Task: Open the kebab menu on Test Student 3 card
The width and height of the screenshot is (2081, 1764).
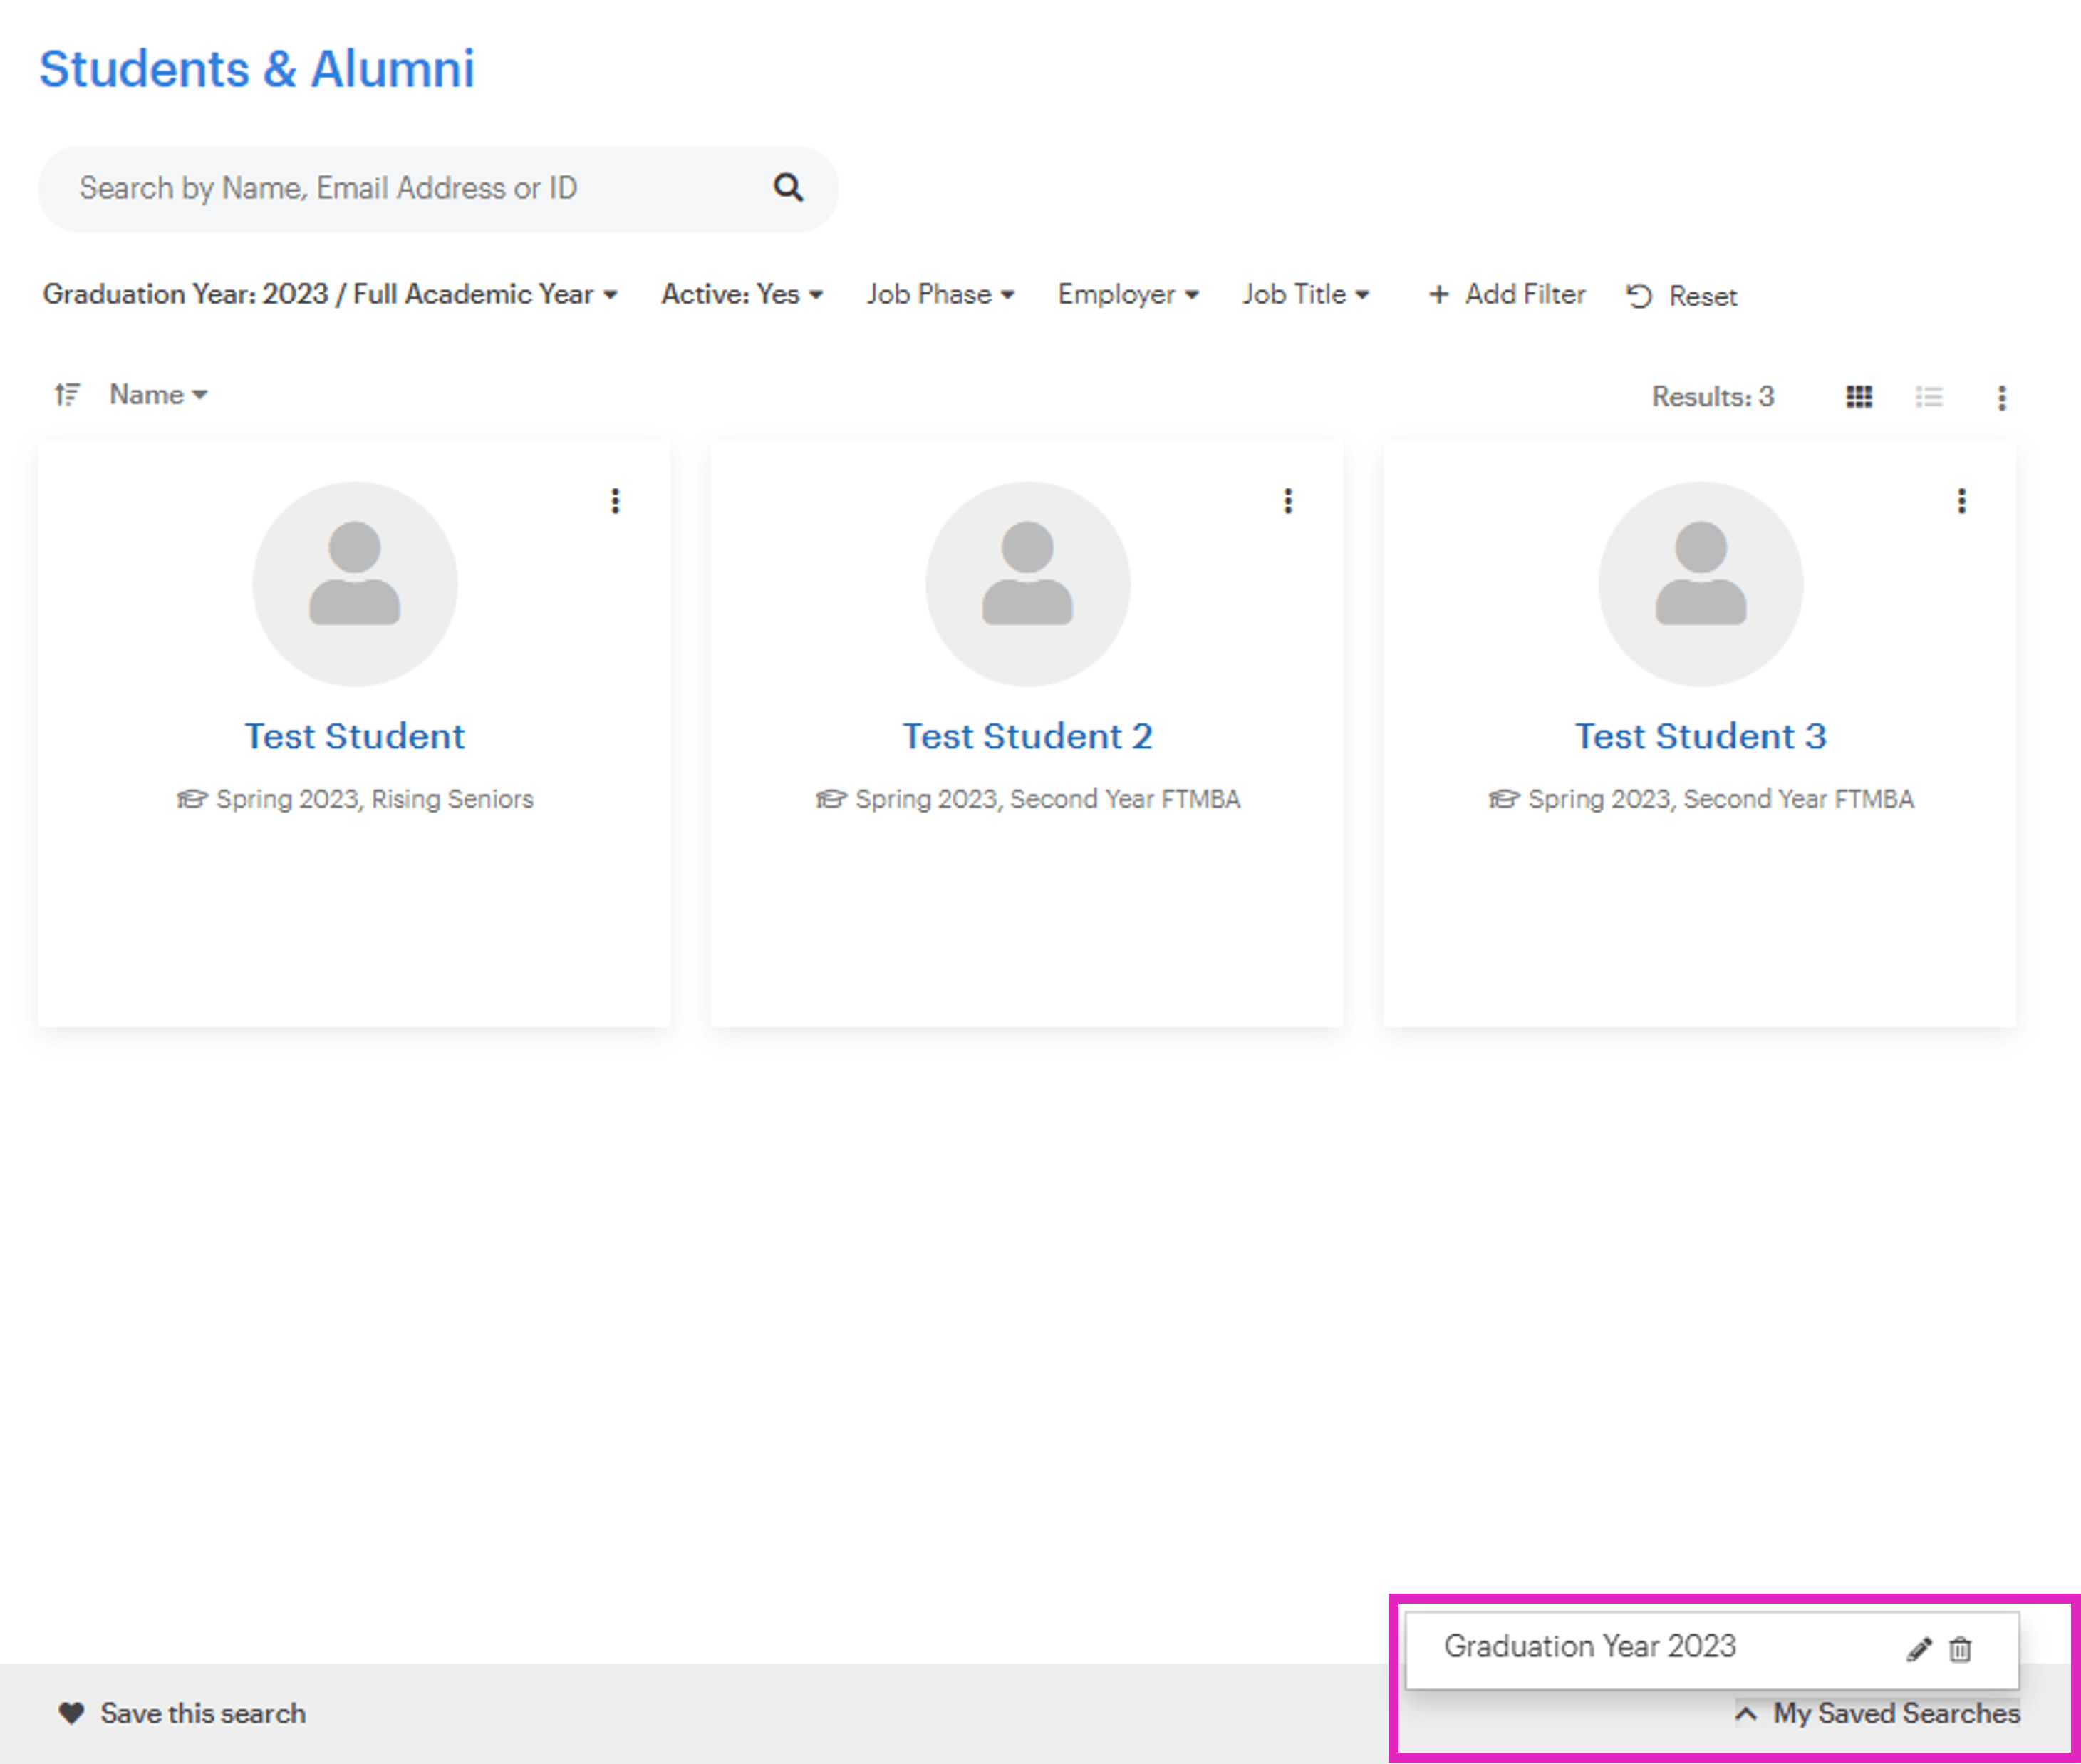Action: click(x=1962, y=501)
